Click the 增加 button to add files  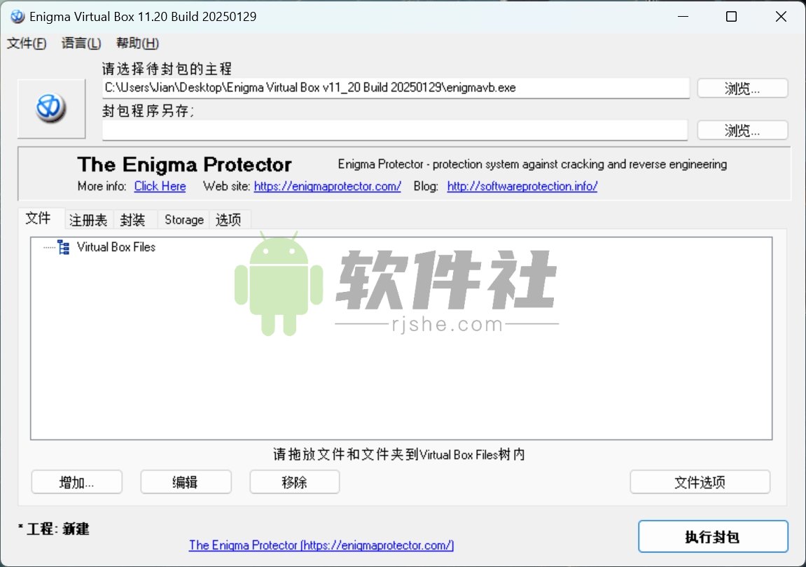[x=76, y=482]
